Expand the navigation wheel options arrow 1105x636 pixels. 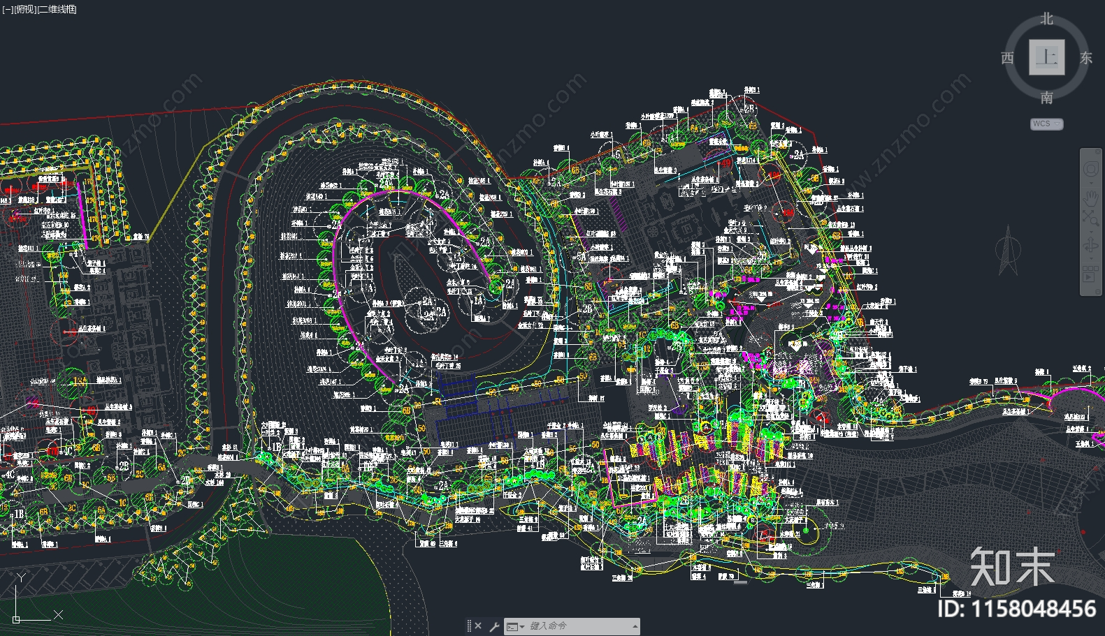point(1091,183)
